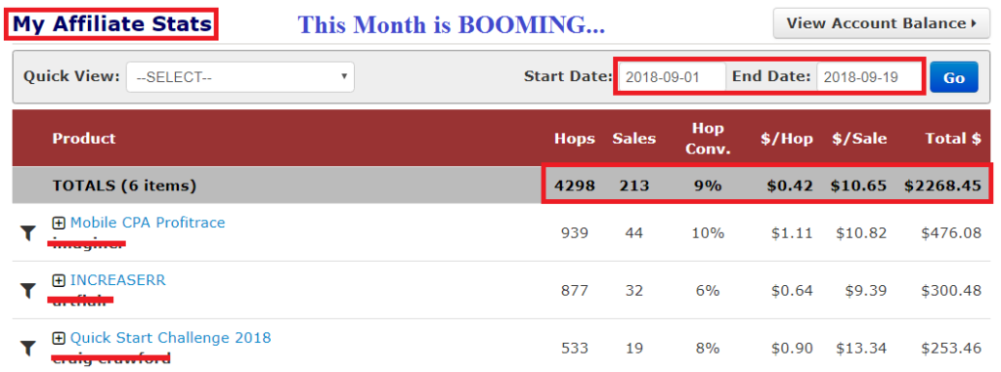The width and height of the screenshot is (1001, 372).
Task: Click filter icon for INCREASERR row
Action: click(27, 291)
